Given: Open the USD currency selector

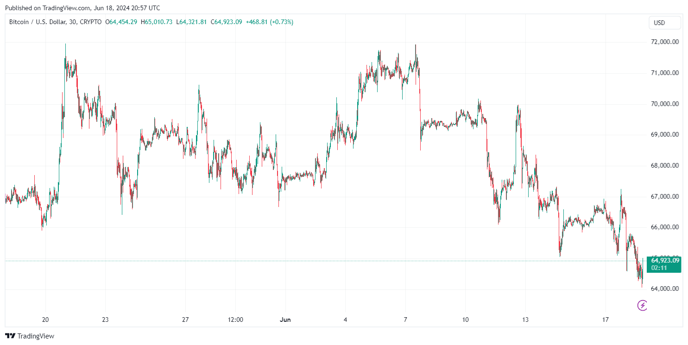Looking at the screenshot, I should pyautogui.click(x=664, y=23).
